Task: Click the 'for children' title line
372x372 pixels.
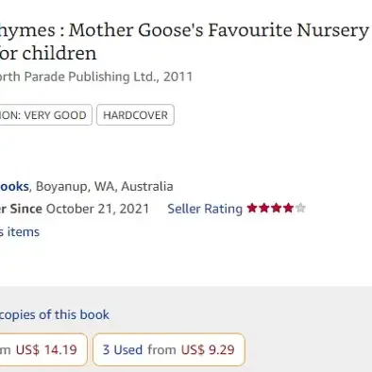Action: [48, 53]
